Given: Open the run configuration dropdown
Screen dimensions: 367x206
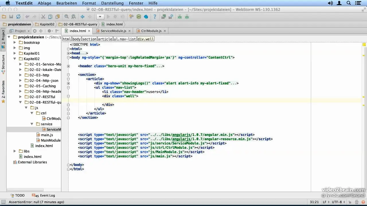Looking at the screenshot, I should [100, 17].
